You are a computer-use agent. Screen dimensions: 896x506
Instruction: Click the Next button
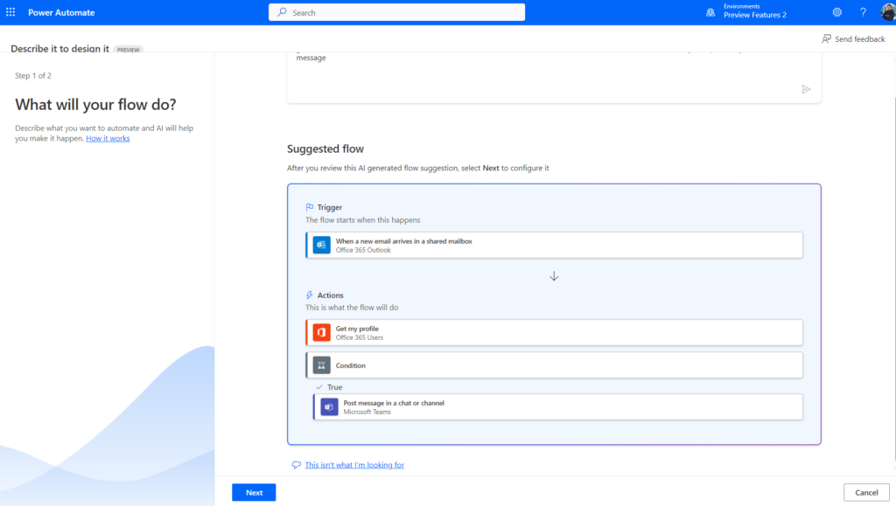click(x=253, y=492)
